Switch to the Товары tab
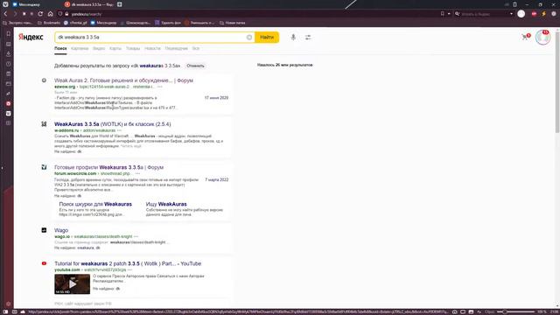 [x=133, y=49]
